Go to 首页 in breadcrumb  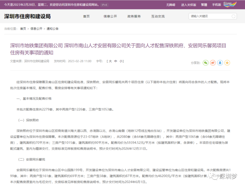[23, 29]
